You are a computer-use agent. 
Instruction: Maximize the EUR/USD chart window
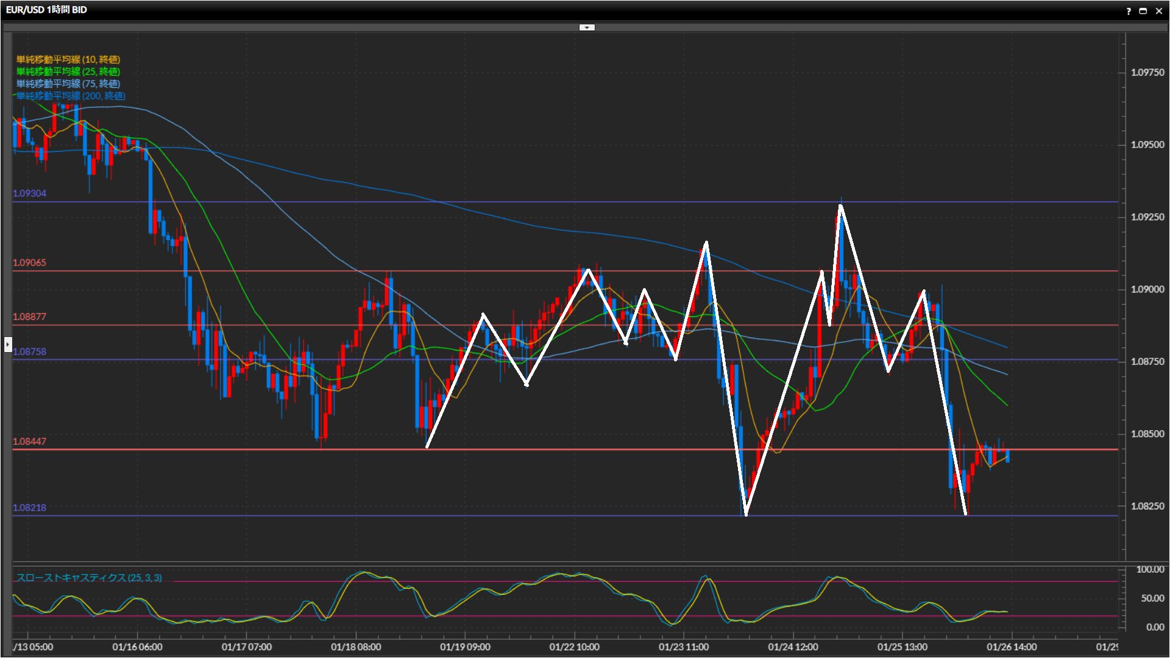click(1143, 11)
